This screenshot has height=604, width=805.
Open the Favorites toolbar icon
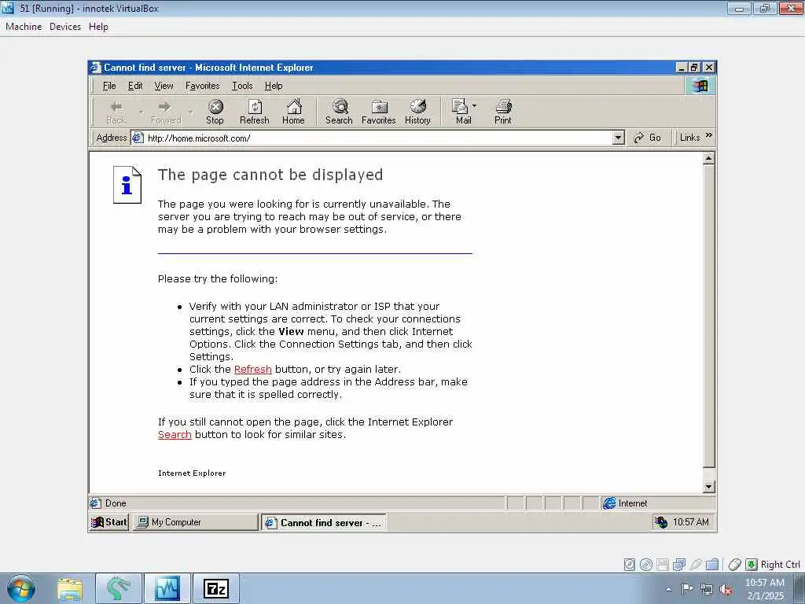click(379, 112)
